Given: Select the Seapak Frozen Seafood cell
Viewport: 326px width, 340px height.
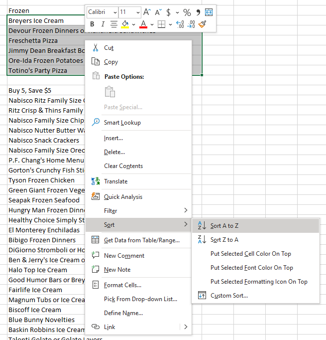Looking at the screenshot, I should pos(46,200).
